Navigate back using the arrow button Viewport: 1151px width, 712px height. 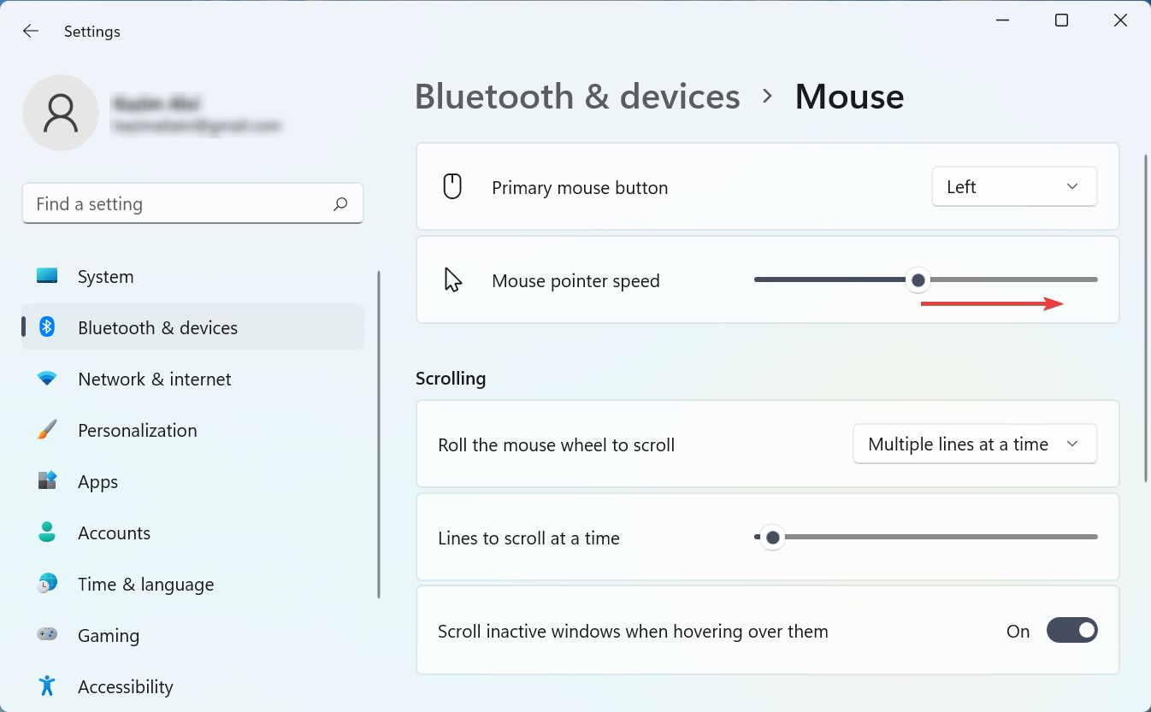(30, 31)
